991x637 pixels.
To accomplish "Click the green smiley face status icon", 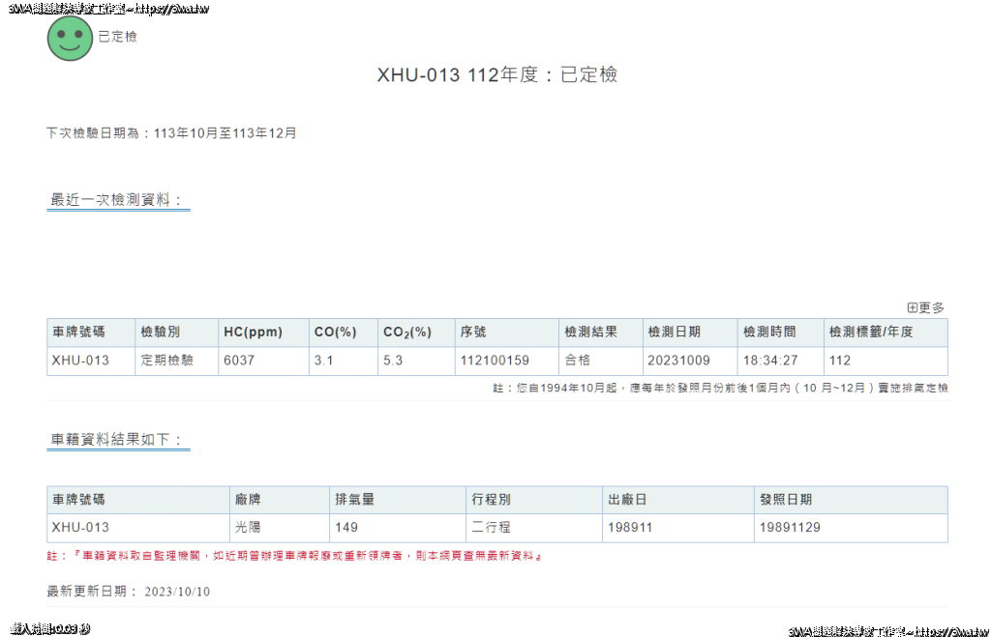I will pos(70,38).
